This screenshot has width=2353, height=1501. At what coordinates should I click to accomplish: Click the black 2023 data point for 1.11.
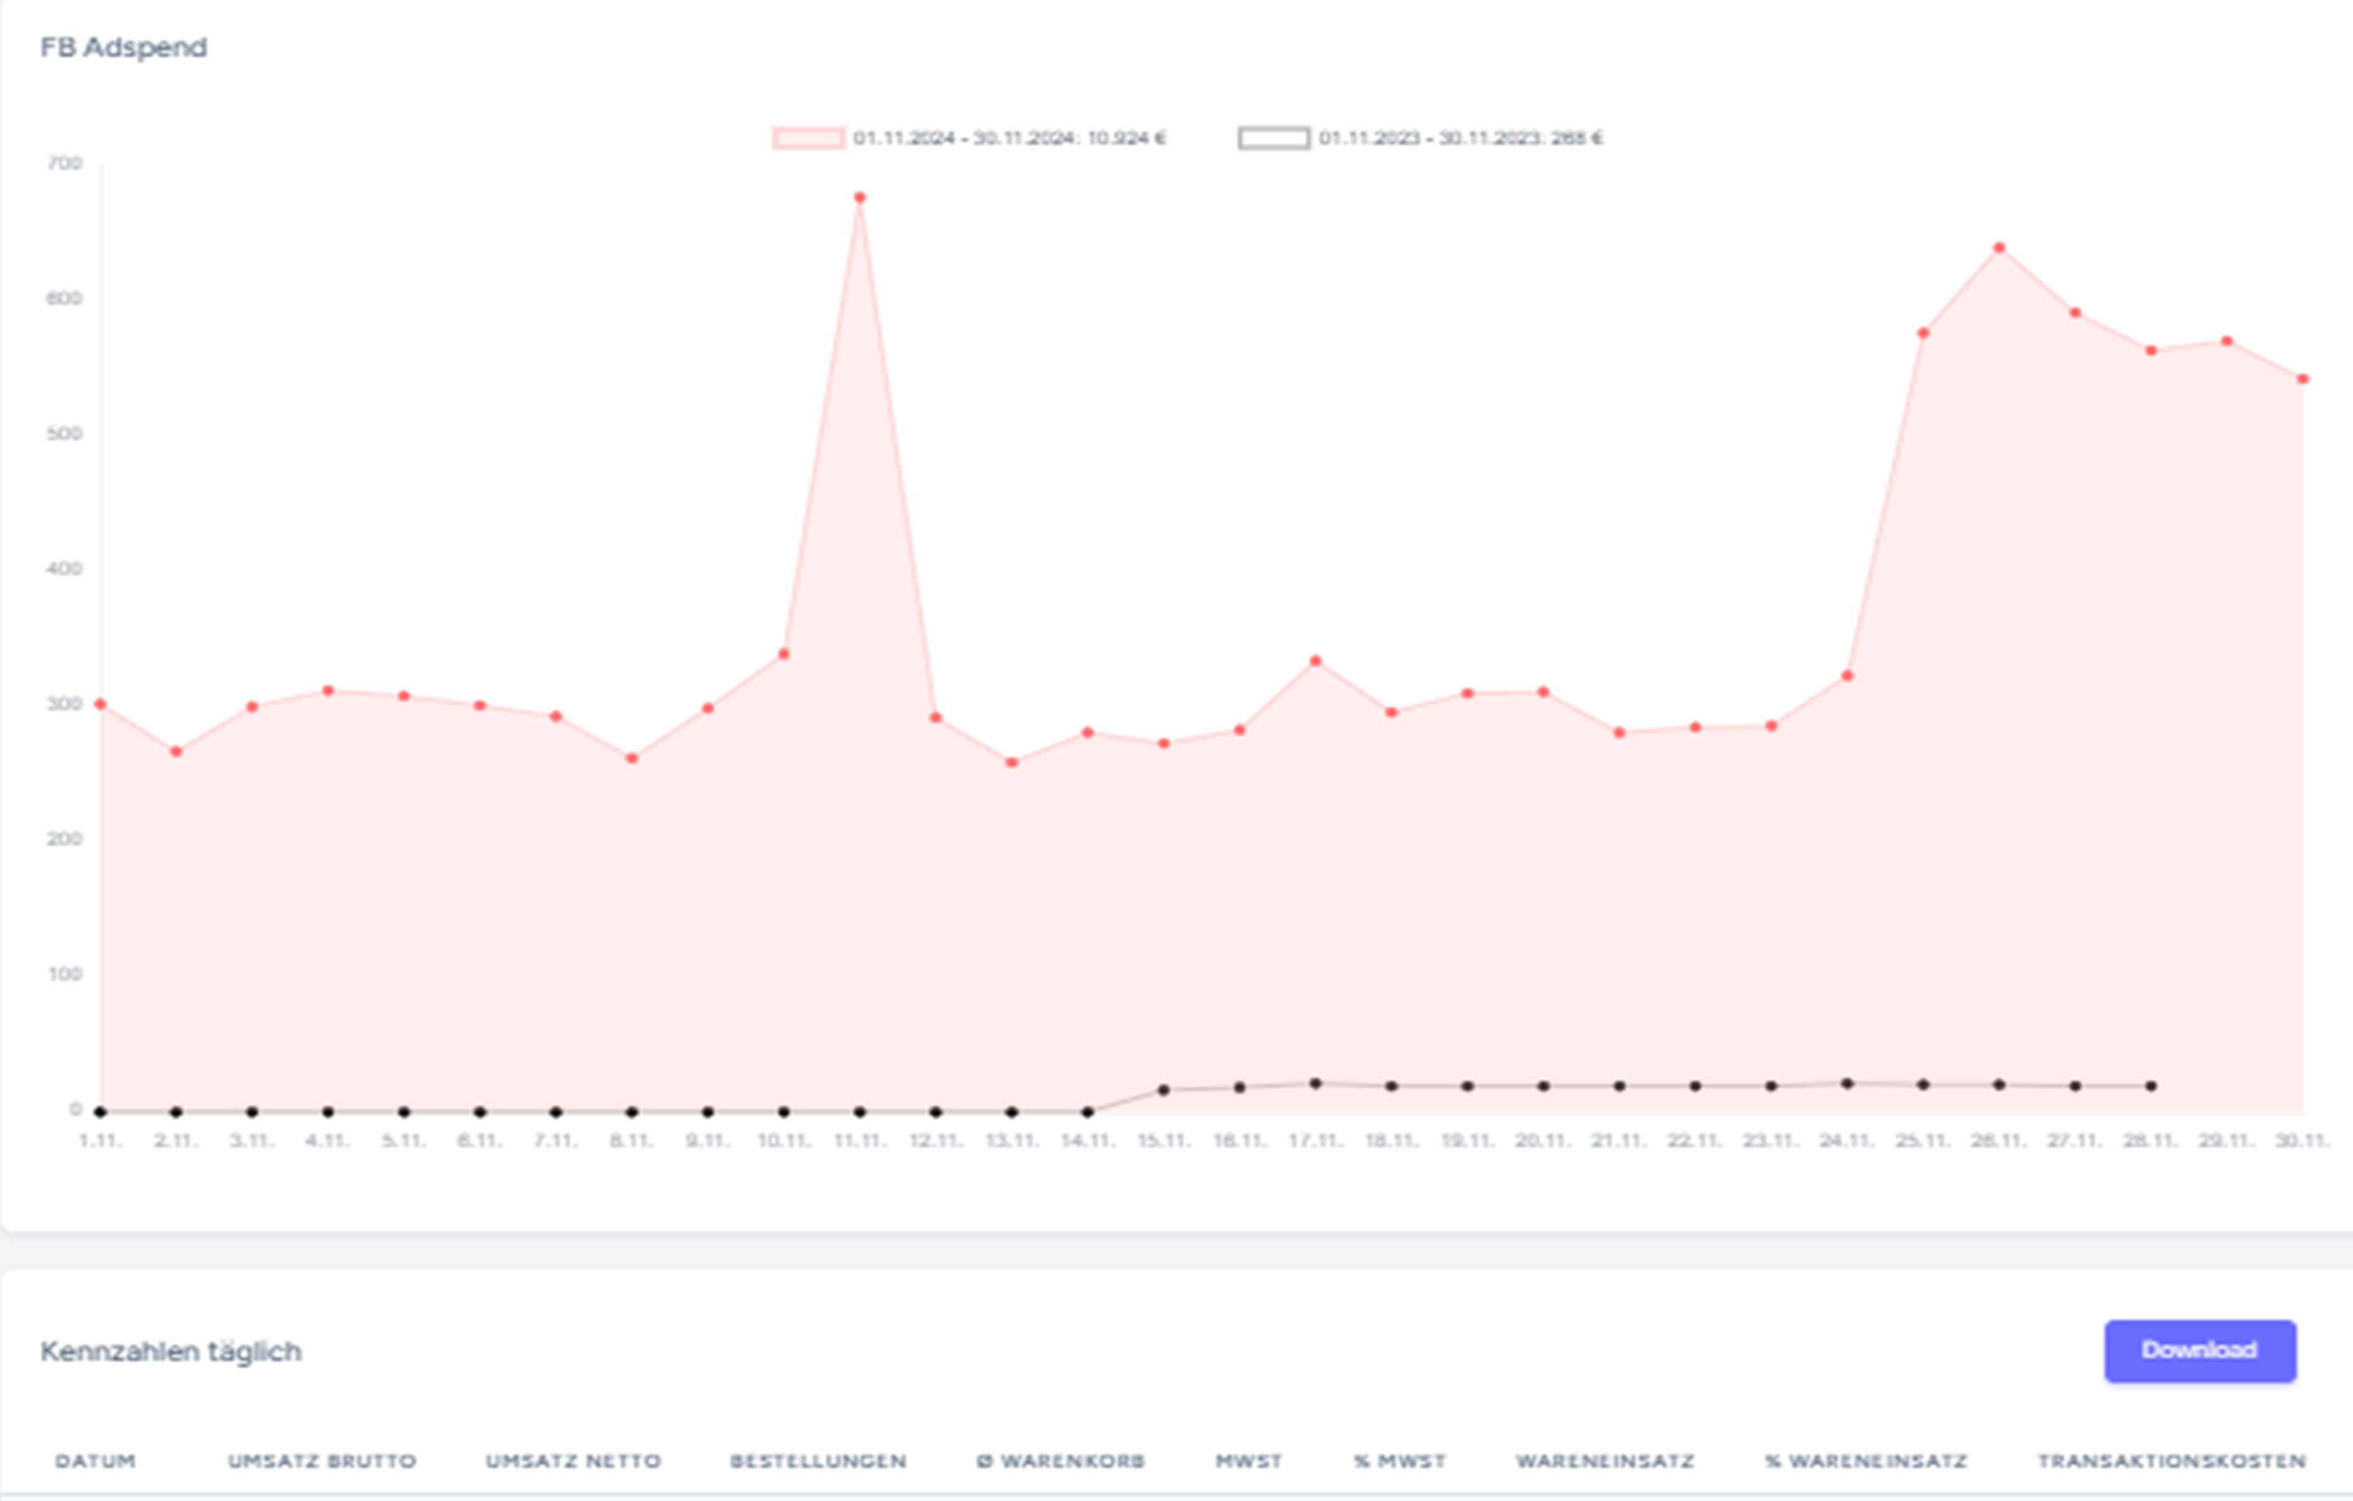click(x=101, y=1112)
